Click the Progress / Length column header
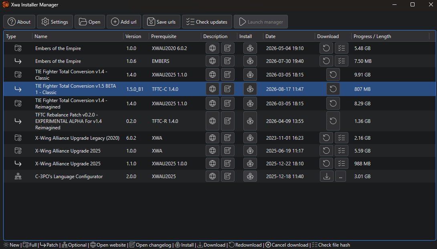 point(390,36)
